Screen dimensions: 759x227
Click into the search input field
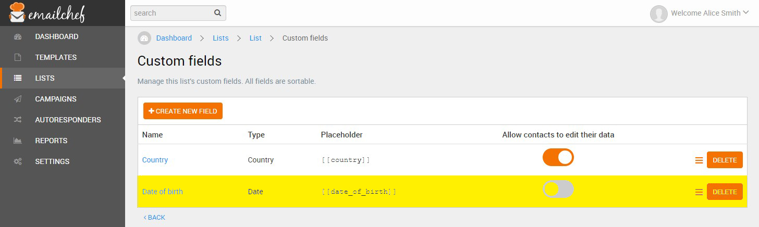click(x=171, y=13)
